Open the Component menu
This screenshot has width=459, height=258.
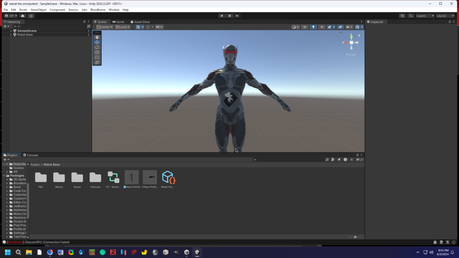tap(57, 10)
